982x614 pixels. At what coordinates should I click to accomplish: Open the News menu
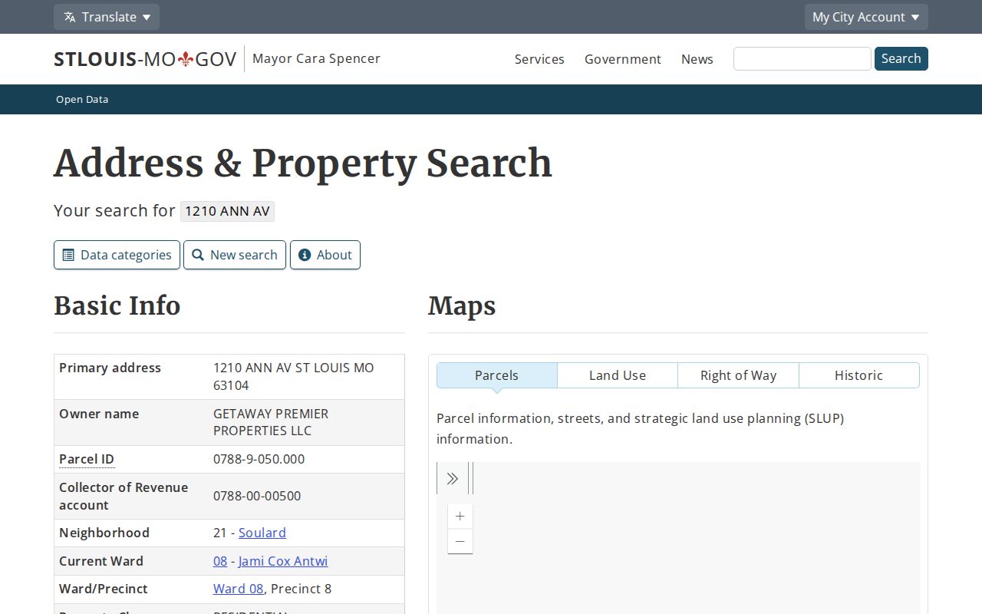coord(697,59)
